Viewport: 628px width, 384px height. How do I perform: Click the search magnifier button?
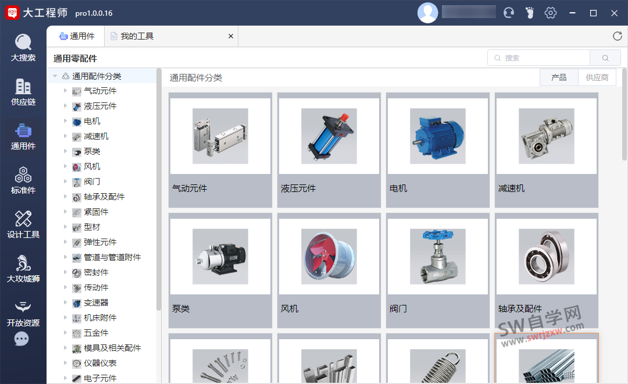click(605, 58)
